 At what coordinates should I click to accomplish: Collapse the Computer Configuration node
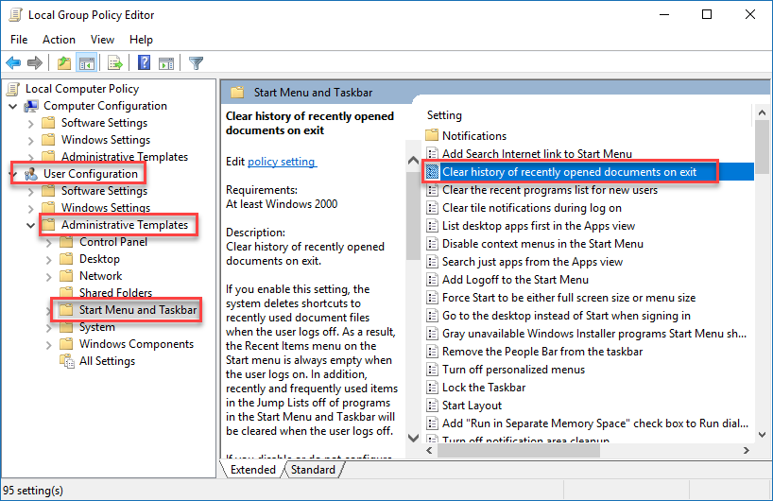coord(13,106)
